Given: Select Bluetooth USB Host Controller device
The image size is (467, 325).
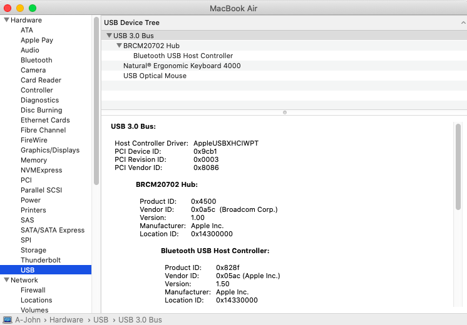Looking at the screenshot, I should tap(183, 56).
